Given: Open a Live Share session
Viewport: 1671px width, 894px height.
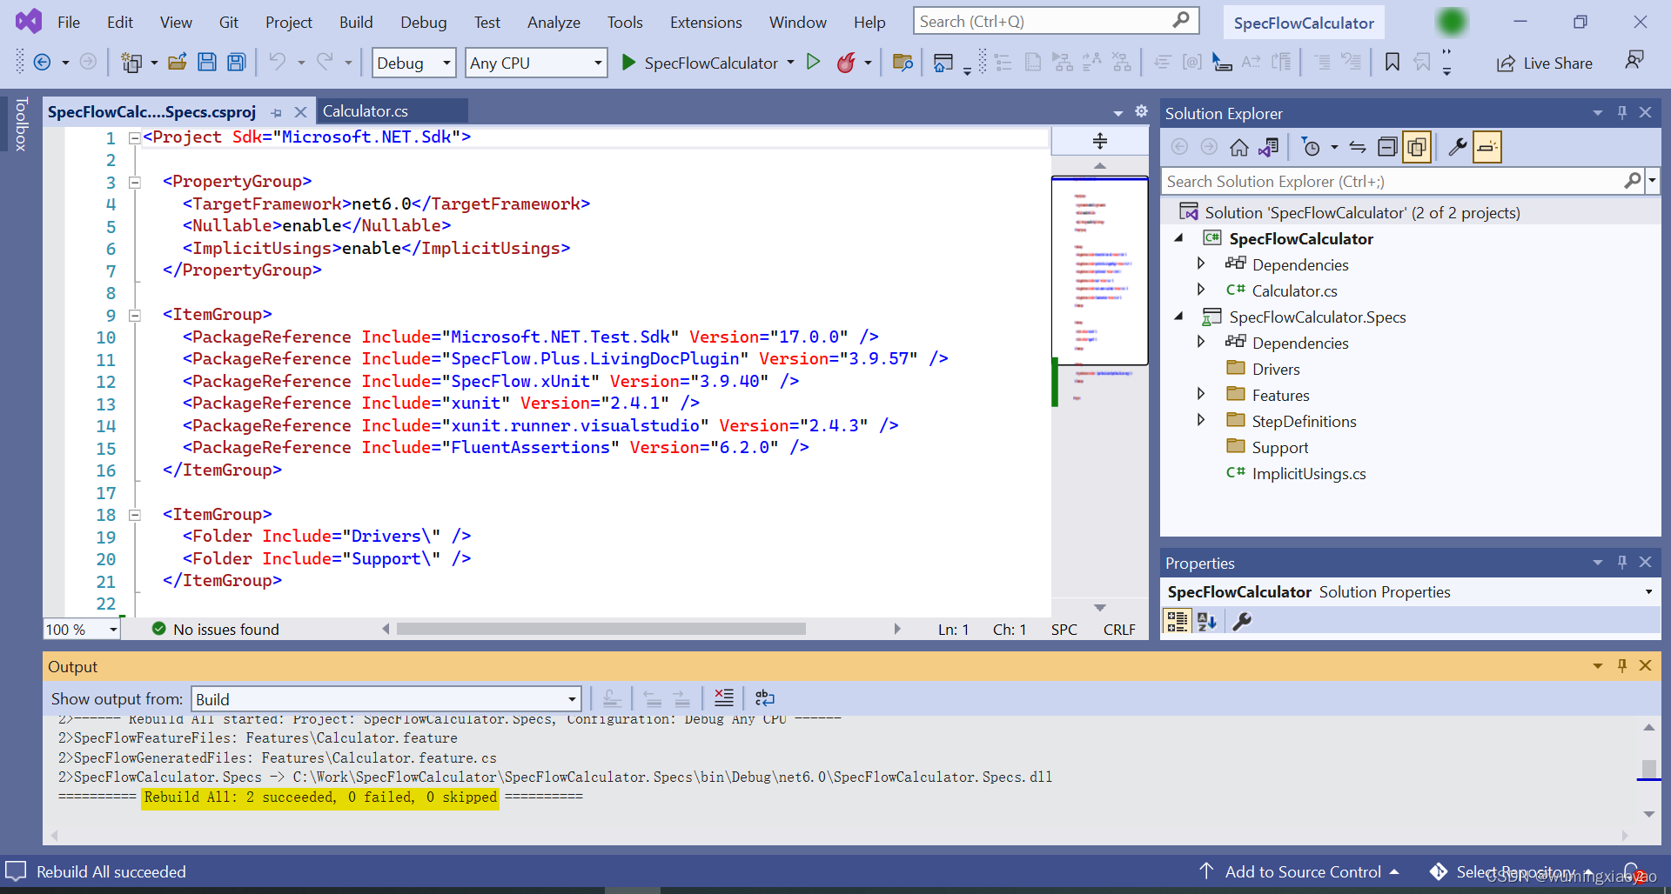Looking at the screenshot, I should click(x=1545, y=62).
